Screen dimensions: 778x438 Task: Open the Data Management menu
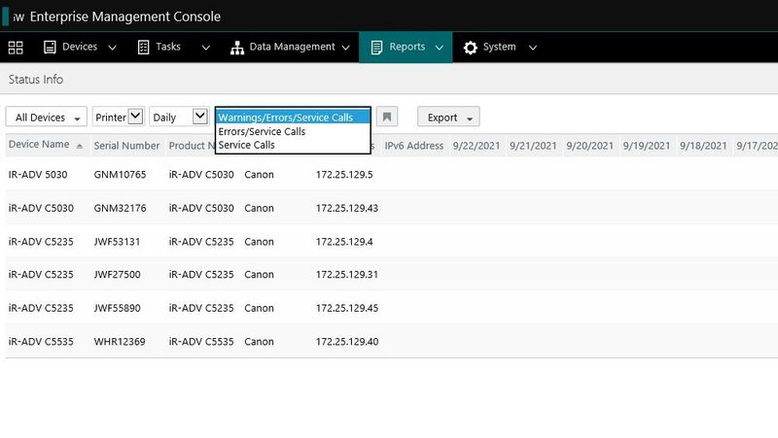(291, 47)
